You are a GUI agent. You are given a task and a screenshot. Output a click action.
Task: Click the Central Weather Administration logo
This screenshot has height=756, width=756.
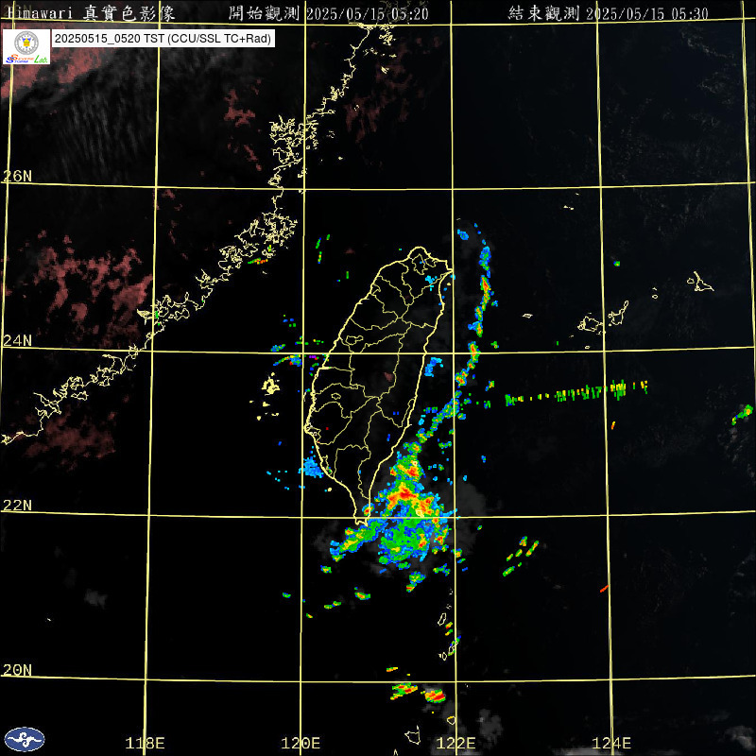point(25,739)
